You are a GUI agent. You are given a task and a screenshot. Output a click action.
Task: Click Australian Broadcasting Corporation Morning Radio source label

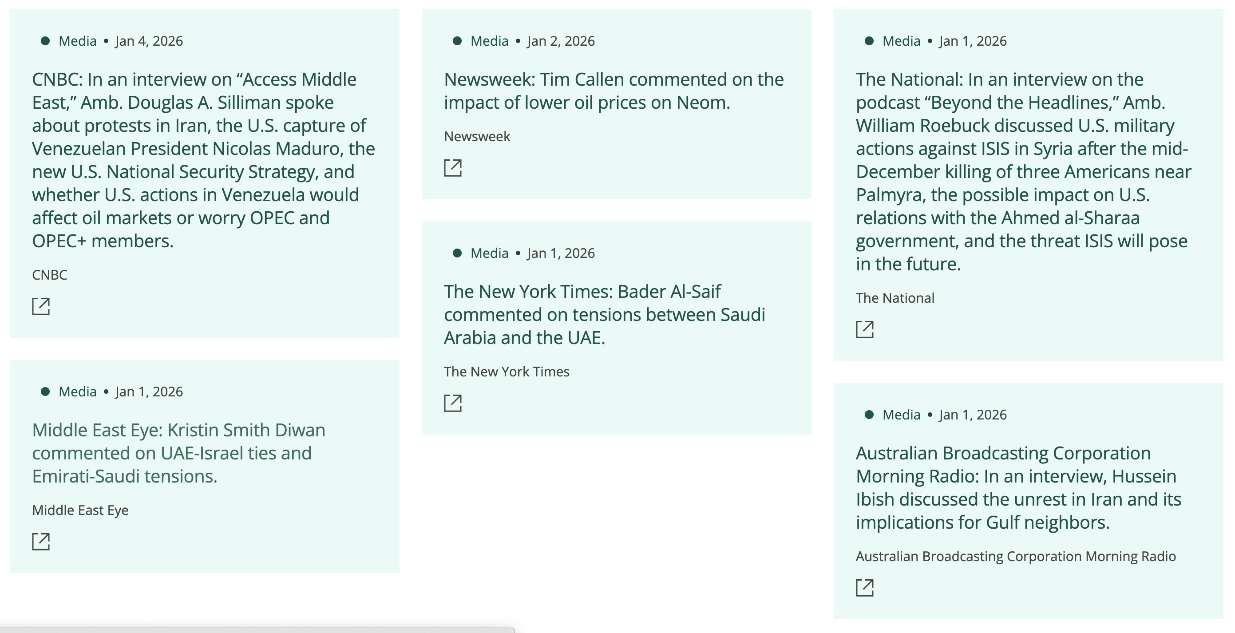click(x=1015, y=556)
